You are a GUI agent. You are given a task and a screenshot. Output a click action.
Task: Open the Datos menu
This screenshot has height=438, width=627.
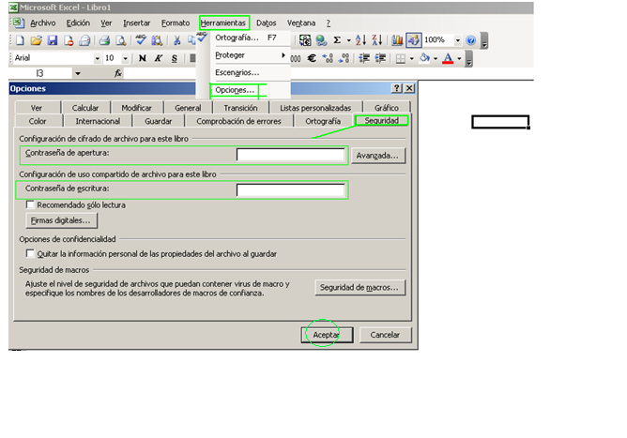pos(267,23)
